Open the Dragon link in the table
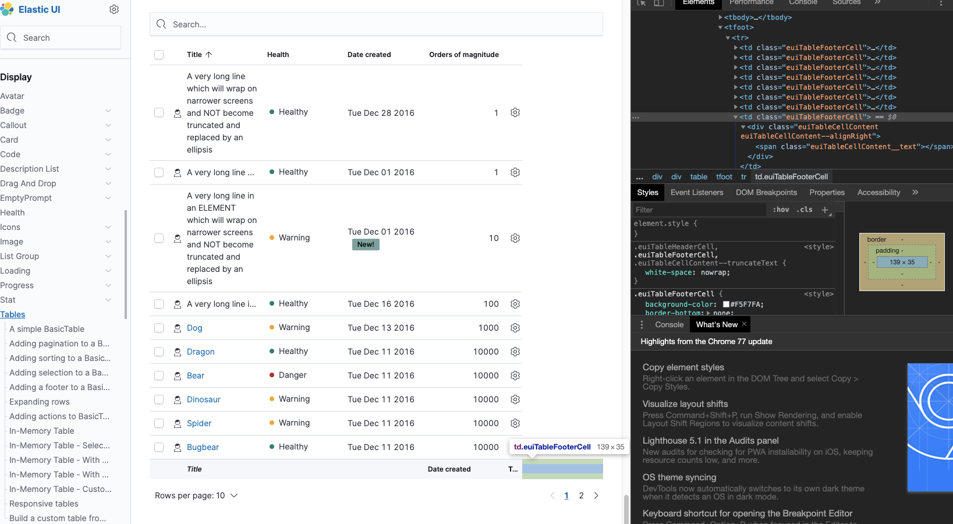 point(200,352)
